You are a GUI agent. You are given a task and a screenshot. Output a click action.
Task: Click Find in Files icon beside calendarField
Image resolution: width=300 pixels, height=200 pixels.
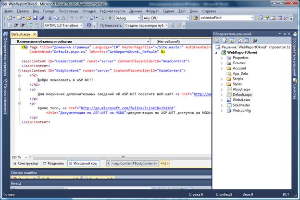click(x=195, y=18)
